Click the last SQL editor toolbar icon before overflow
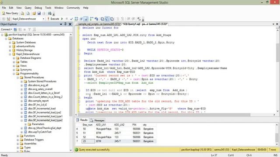The image size is (280, 157). coord(139,19)
